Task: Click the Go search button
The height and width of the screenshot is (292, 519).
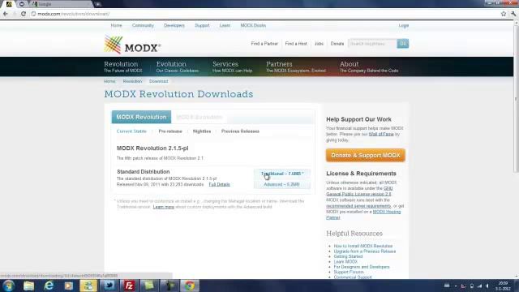Action: (403, 44)
